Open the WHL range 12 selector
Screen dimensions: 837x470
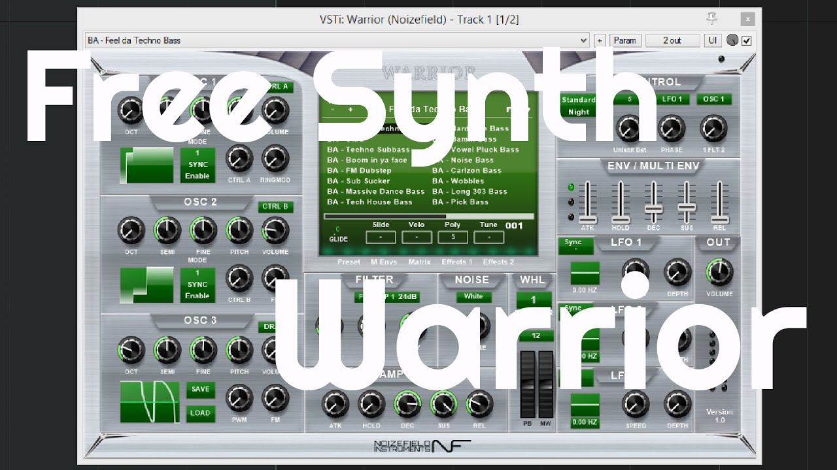[x=536, y=336]
